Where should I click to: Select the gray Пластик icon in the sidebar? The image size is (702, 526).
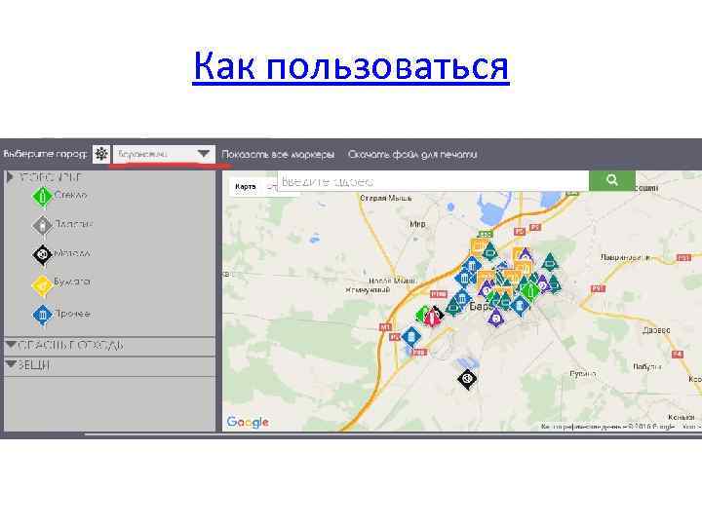click(x=43, y=225)
